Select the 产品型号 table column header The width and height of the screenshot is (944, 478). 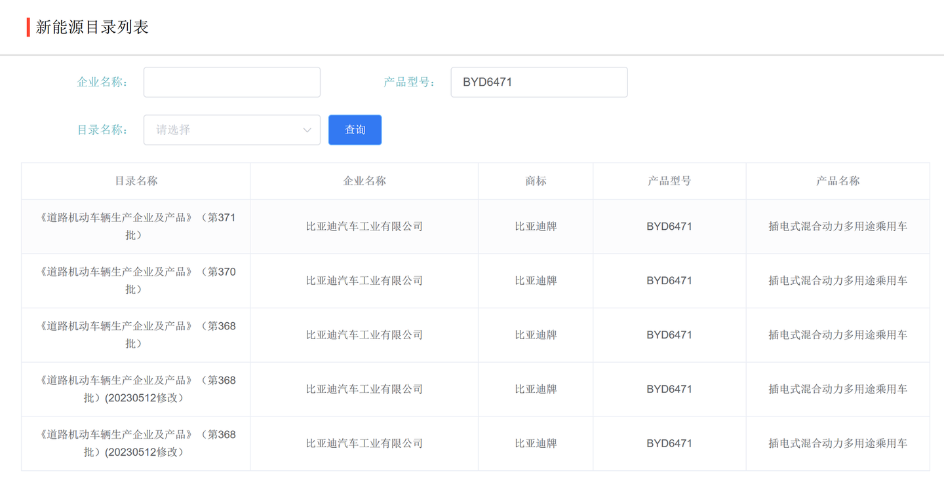click(x=669, y=181)
